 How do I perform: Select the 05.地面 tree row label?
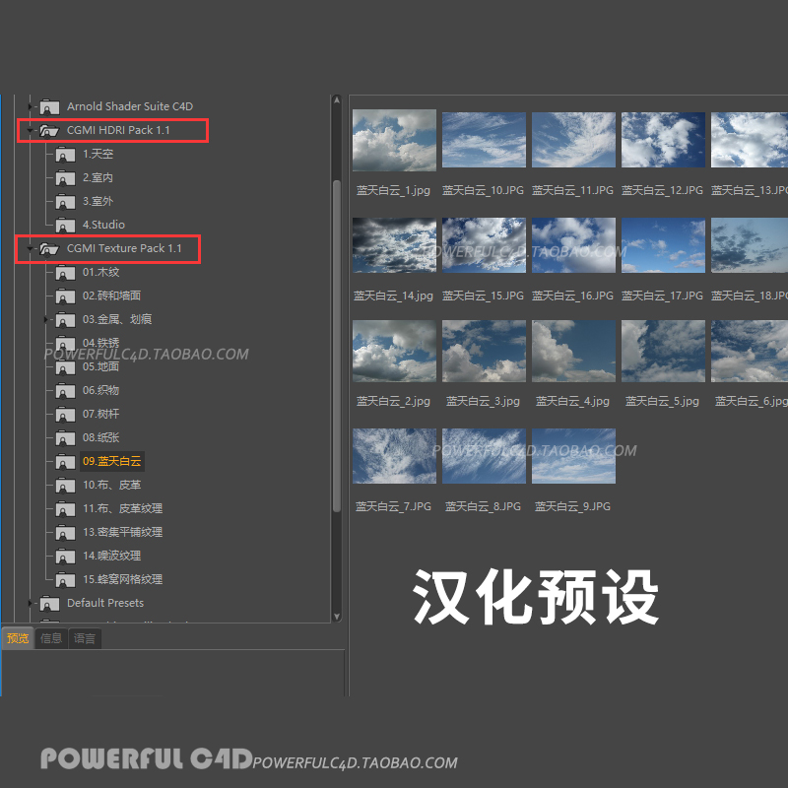click(x=101, y=366)
